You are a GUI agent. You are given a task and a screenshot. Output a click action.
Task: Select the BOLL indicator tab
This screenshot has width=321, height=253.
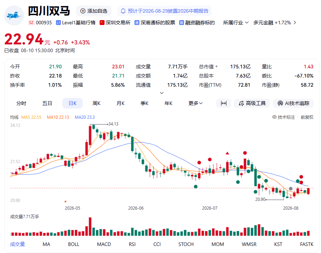click(74, 244)
